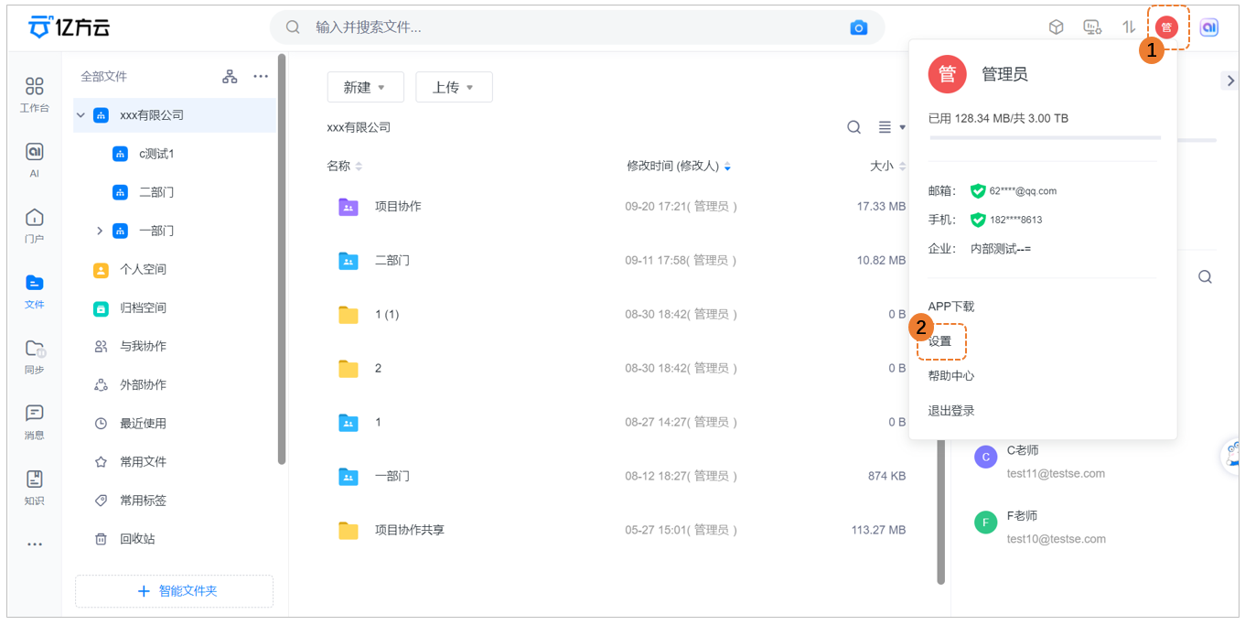Click the 智能文件夹 add button
Screen dimensions: 1245x625
174,591
